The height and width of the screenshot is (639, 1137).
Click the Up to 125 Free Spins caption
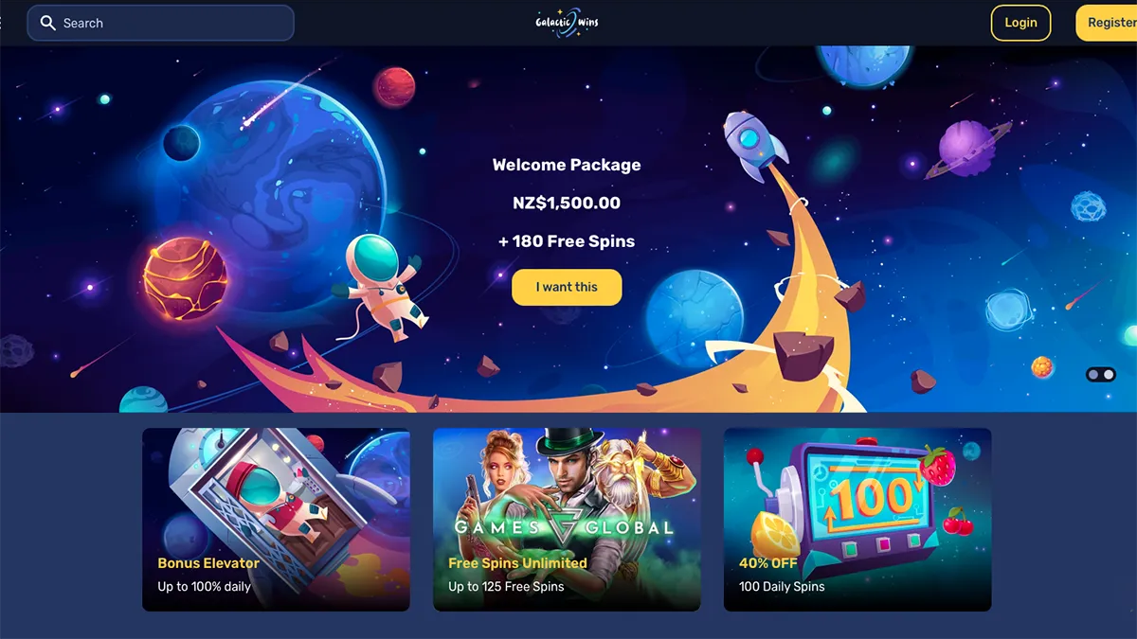tap(506, 587)
